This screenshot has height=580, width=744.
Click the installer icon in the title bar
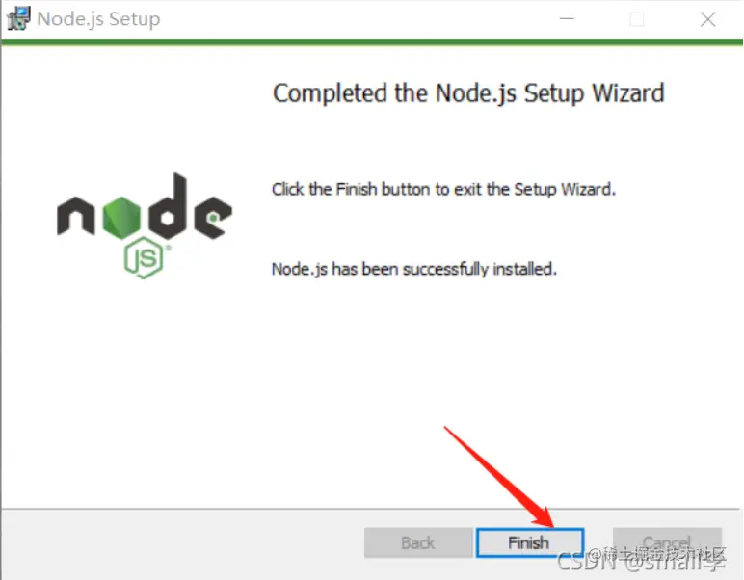coord(19,18)
